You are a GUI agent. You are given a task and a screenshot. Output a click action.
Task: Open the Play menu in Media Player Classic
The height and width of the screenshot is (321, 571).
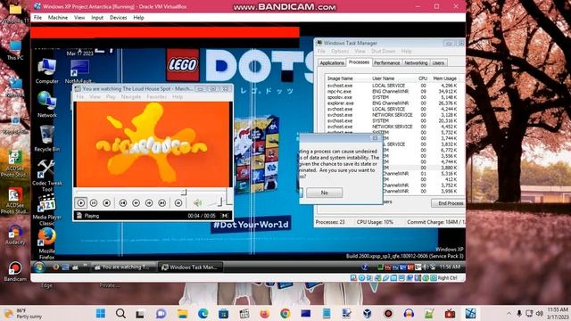[111, 97]
